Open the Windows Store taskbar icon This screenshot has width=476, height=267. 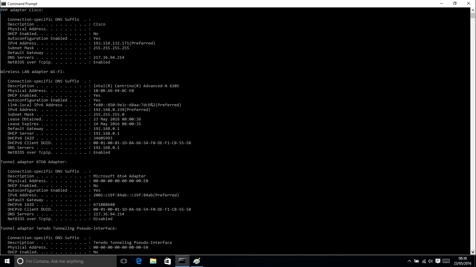click(x=168, y=261)
